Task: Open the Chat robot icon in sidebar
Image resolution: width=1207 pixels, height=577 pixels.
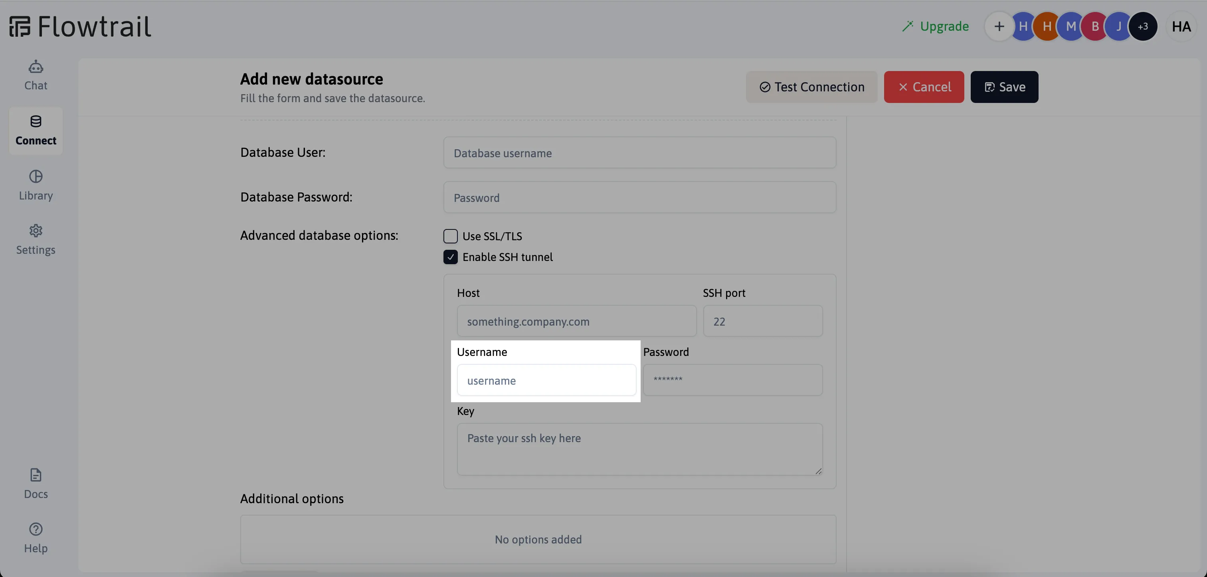Action: click(x=36, y=67)
